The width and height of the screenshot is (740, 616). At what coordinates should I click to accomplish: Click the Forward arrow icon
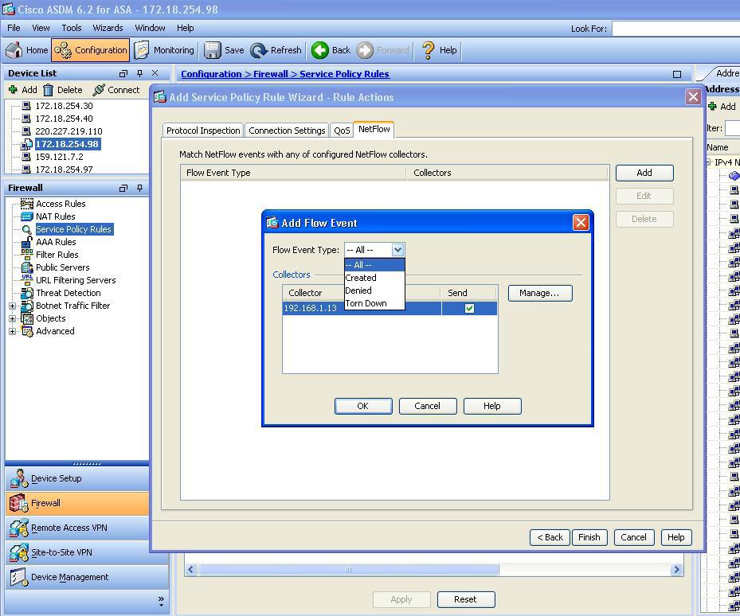coord(365,50)
